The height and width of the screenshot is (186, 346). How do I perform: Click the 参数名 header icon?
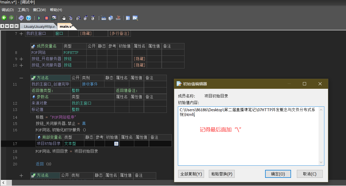click(x=34, y=97)
